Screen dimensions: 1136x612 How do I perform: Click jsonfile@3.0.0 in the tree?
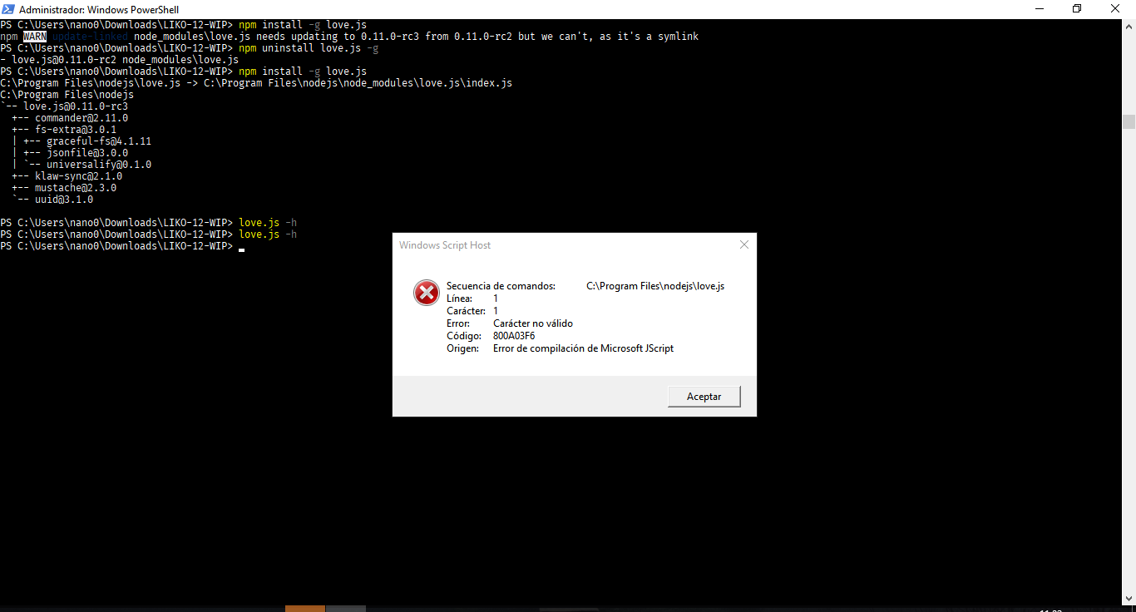click(x=87, y=153)
